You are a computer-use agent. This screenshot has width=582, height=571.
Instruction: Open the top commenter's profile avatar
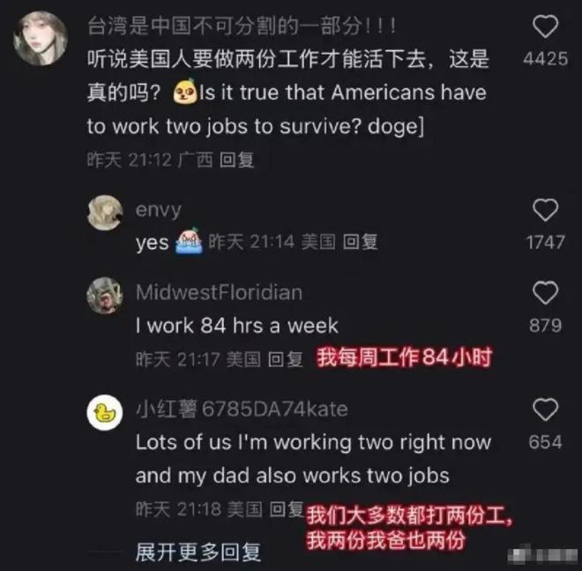pyautogui.click(x=40, y=38)
